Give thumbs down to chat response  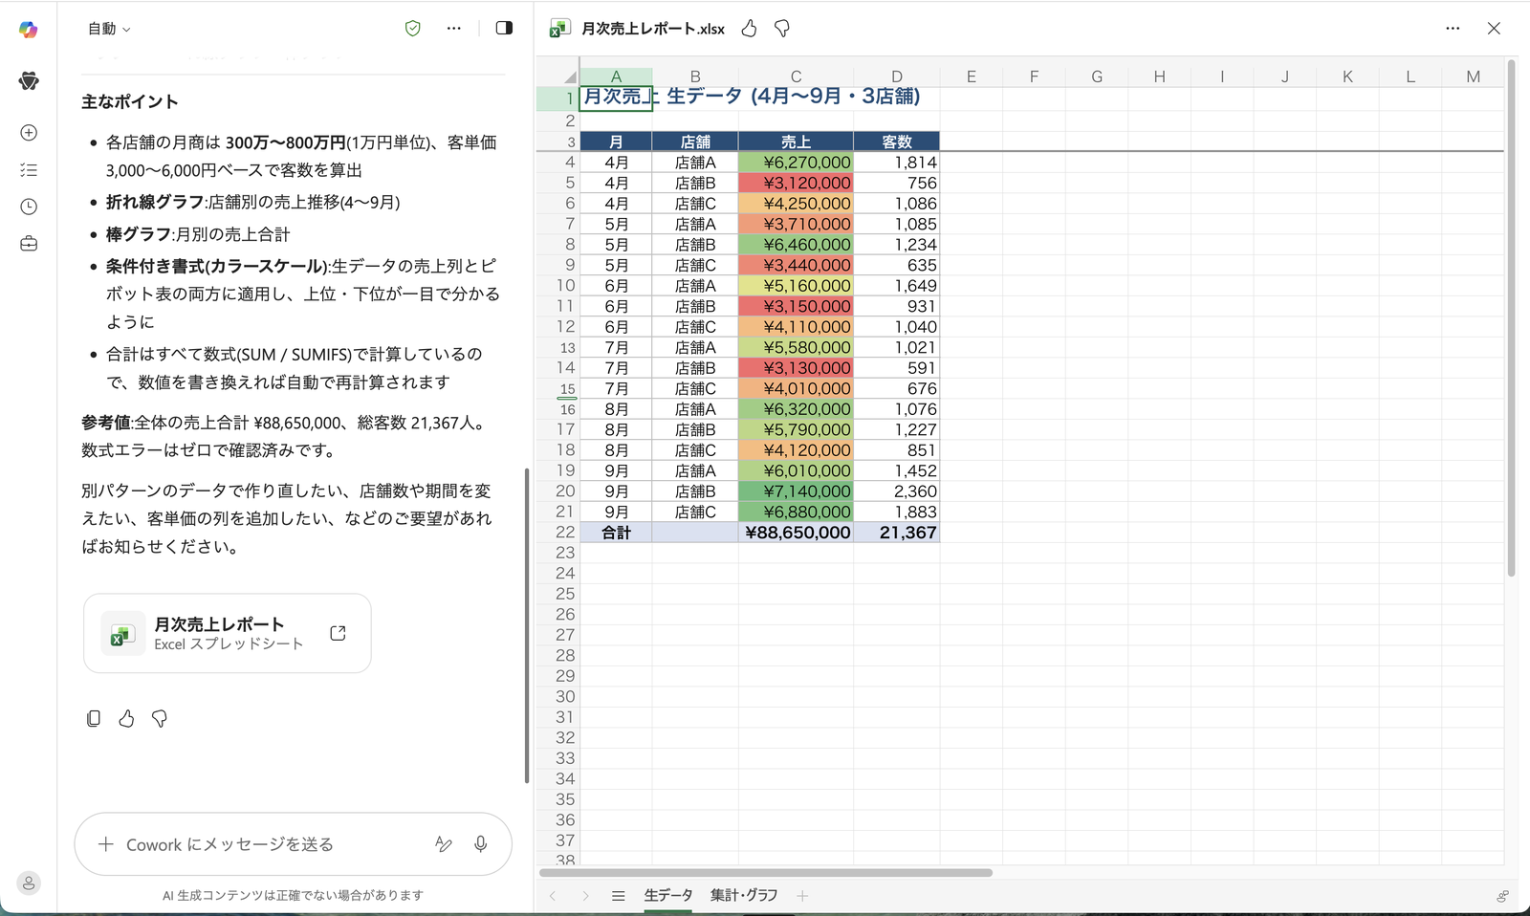click(x=160, y=718)
